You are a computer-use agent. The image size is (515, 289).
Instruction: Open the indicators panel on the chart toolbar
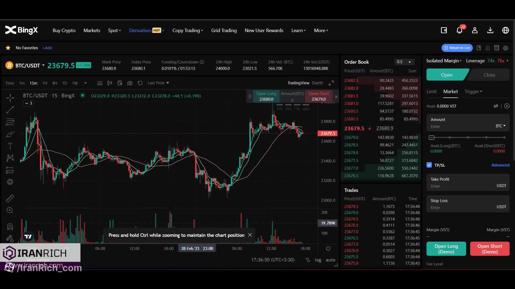click(x=100, y=83)
